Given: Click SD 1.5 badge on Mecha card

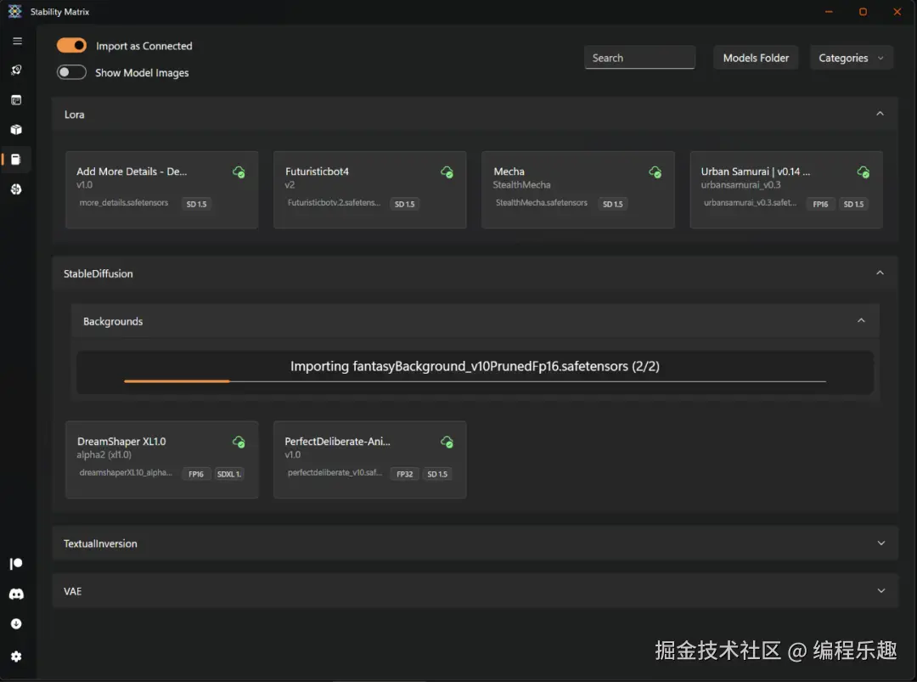Looking at the screenshot, I should (613, 204).
